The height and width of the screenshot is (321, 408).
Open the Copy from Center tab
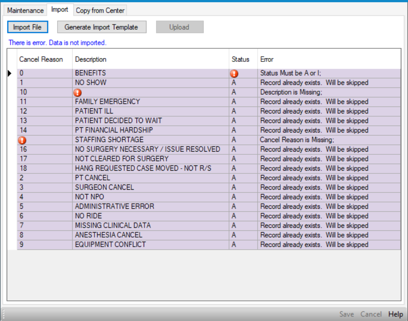click(100, 10)
